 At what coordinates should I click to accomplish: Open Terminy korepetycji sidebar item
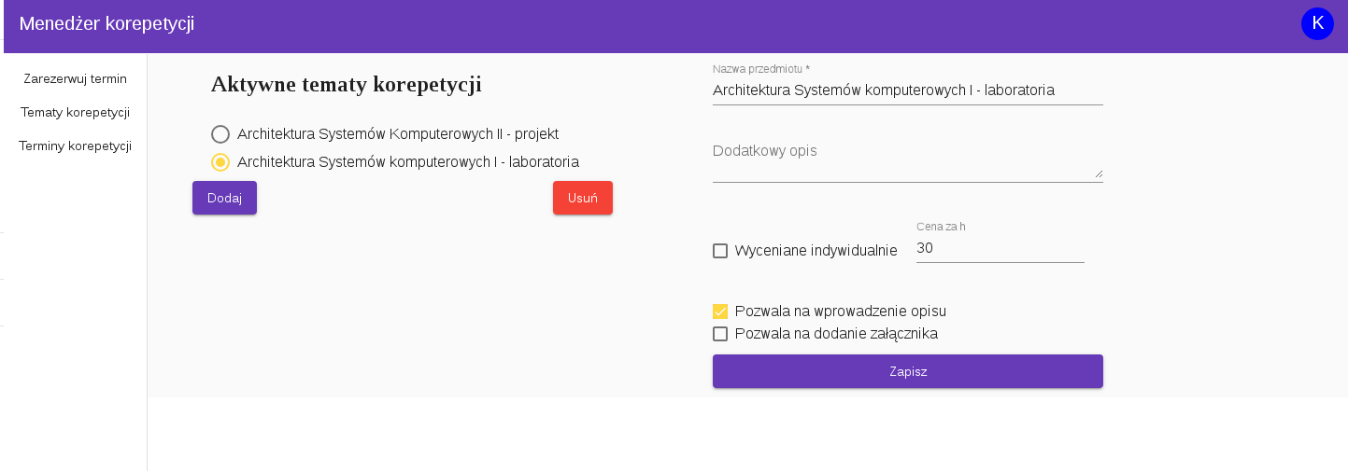pyautogui.click(x=75, y=146)
